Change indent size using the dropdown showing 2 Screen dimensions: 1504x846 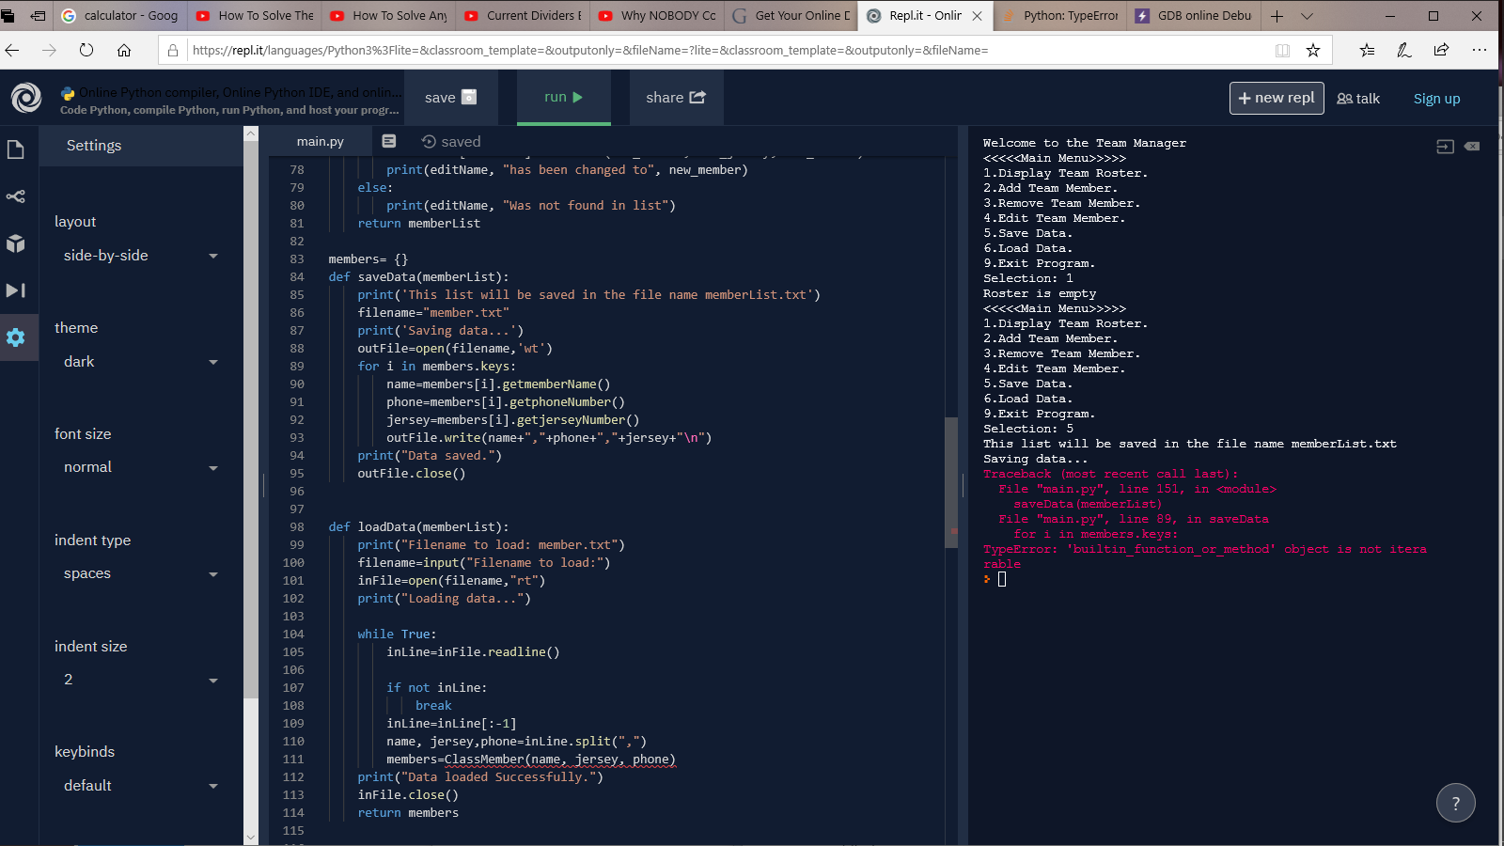point(139,679)
